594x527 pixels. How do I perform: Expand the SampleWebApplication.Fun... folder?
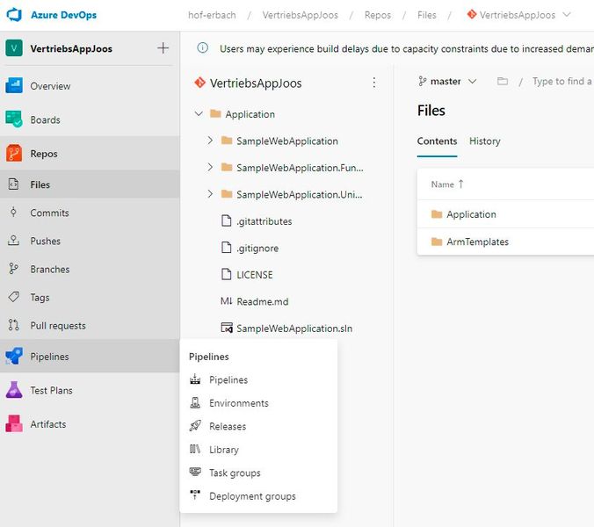point(210,167)
